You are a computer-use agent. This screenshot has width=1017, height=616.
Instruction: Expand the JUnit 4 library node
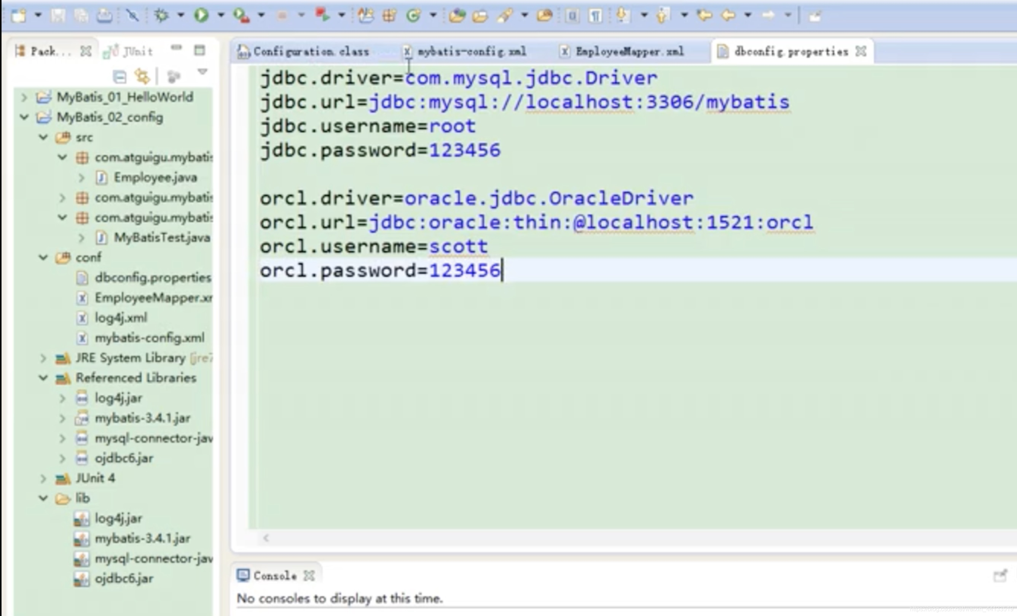pyautogui.click(x=43, y=478)
